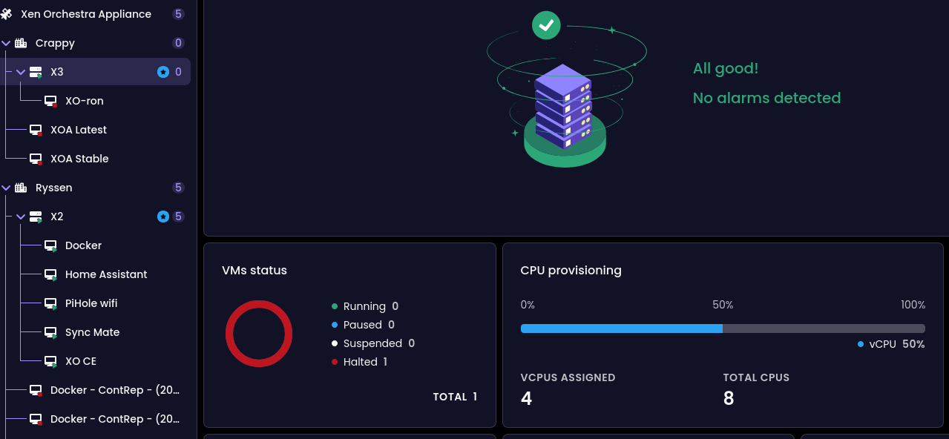Select Home Assistant VM in tree
Screen dimensions: 949x439
(106, 274)
